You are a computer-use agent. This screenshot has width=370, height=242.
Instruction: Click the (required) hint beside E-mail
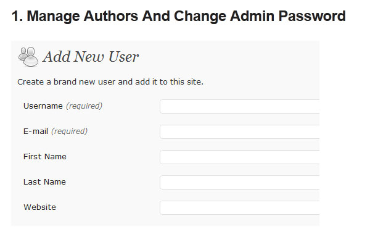[x=69, y=131]
